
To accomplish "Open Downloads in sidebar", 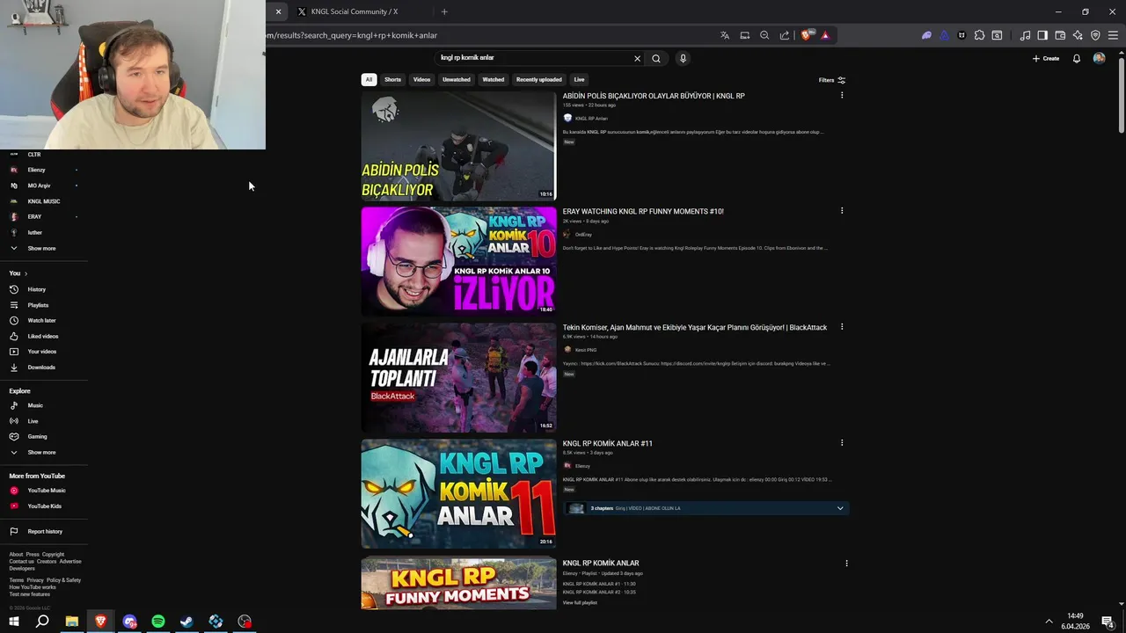I will (x=41, y=367).
